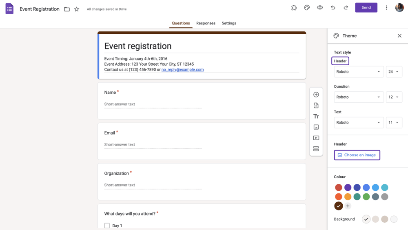The width and height of the screenshot is (408, 230).
Task: Add a section using the sidebar icon
Action: pyautogui.click(x=316, y=149)
